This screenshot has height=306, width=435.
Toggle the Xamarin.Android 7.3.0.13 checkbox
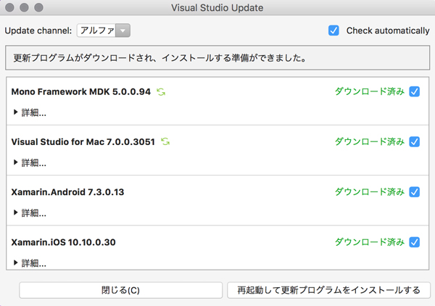coord(415,192)
